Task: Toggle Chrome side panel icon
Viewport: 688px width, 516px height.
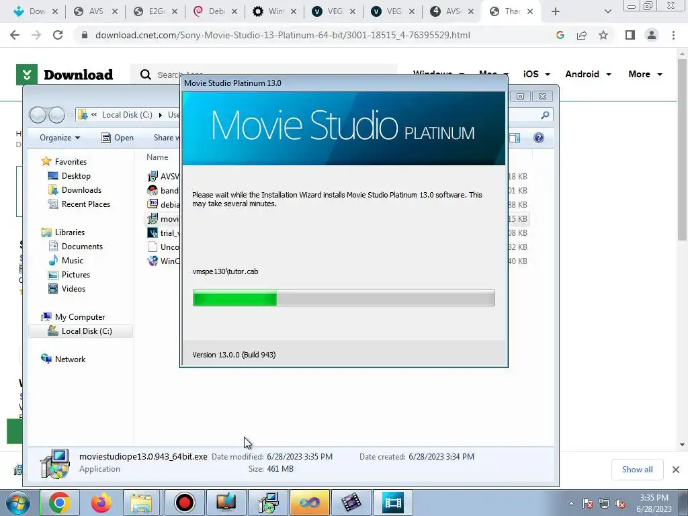Action: [x=630, y=35]
